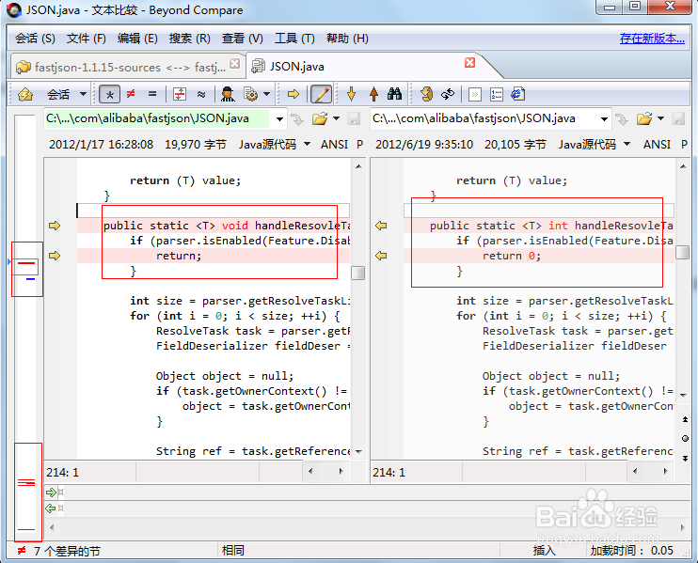The width and height of the screenshot is (698, 563).
Task: Click the file format gear icon
Action: click(250, 94)
